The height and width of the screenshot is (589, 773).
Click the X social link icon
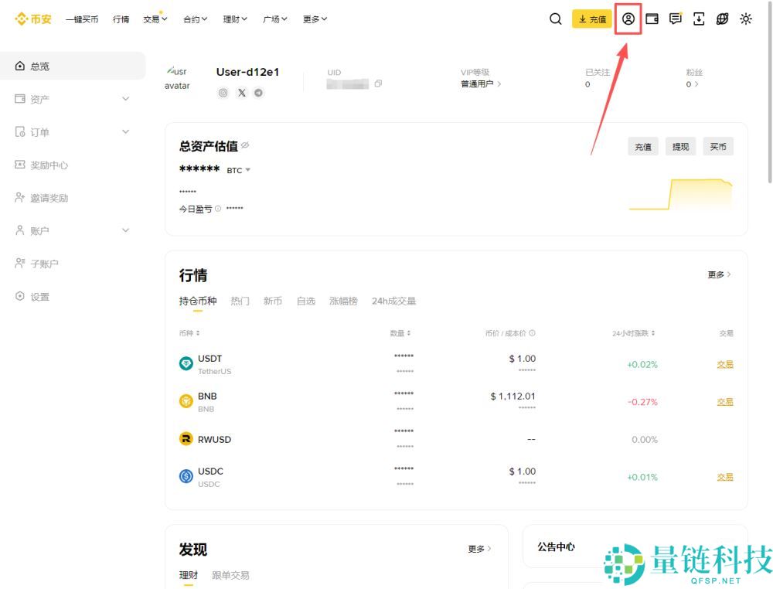(x=241, y=93)
